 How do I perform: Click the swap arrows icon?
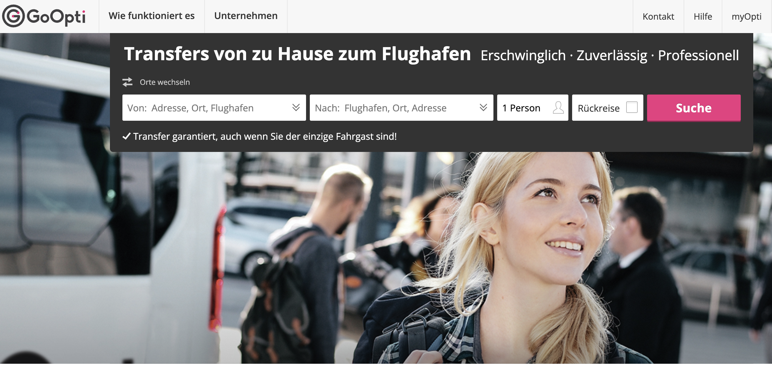[x=127, y=82]
